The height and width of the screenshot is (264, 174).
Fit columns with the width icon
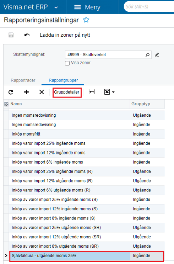[x=92, y=92]
